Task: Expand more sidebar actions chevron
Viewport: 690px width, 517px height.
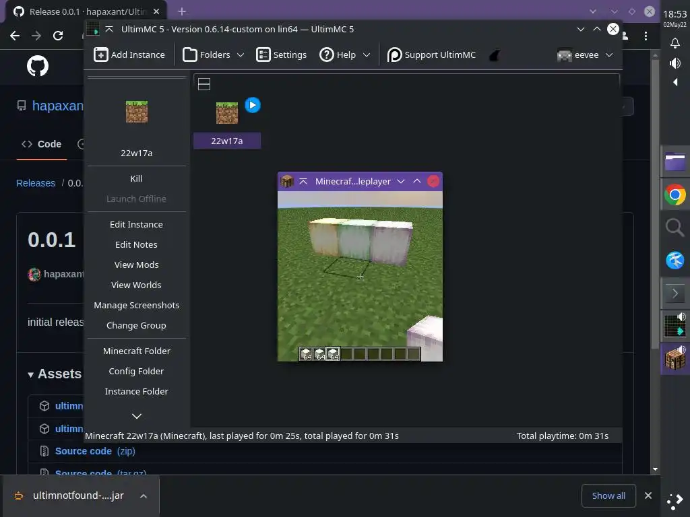Action: pyautogui.click(x=136, y=416)
